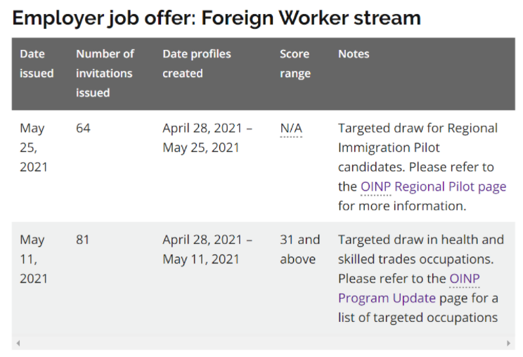Click the "Date issued" column header
This screenshot has height=357, width=523.
[x=37, y=63]
